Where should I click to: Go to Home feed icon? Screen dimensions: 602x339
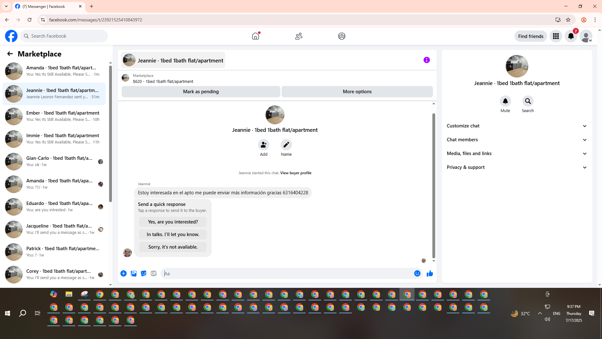tap(256, 36)
